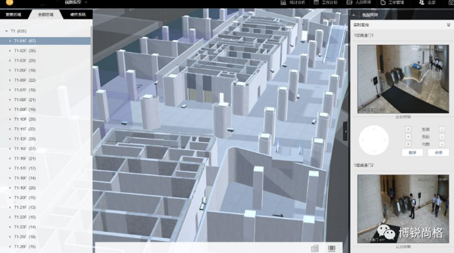The height and width of the screenshot is (253, 454).
Task: Click the bar chart icon in top bar
Action: 283,2
